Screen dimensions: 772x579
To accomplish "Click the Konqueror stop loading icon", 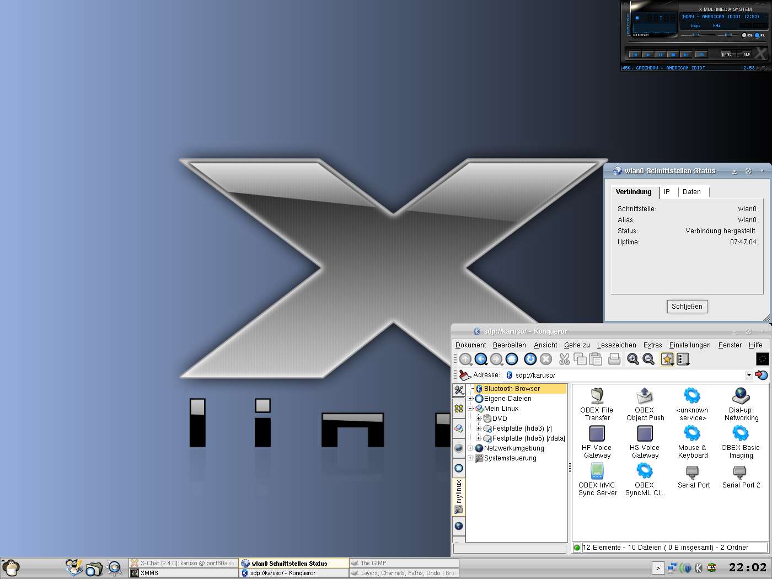I will [x=546, y=360].
